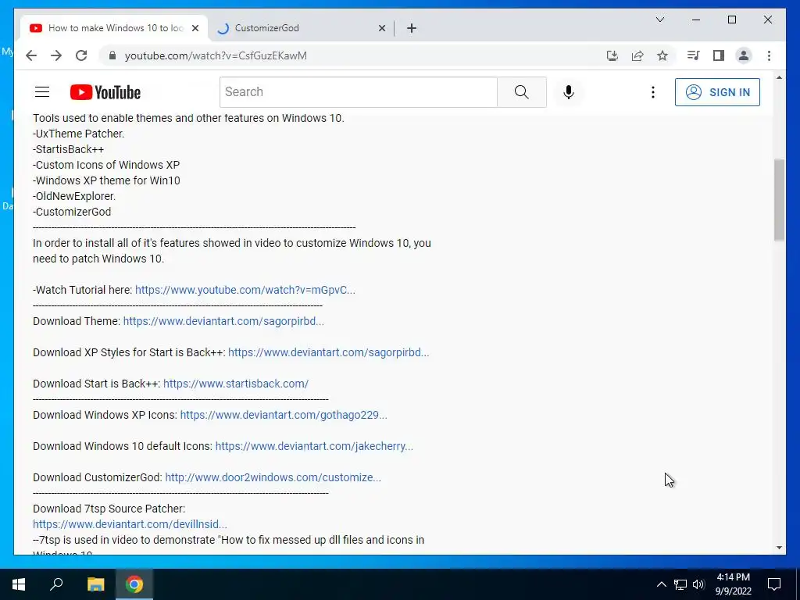Click the text "-OldNewExplorer."

pos(74,196)
